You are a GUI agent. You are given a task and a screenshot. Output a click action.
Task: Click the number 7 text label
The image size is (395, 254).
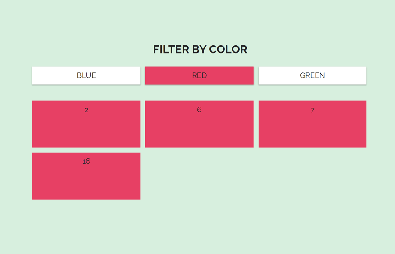tap(312, 110)
